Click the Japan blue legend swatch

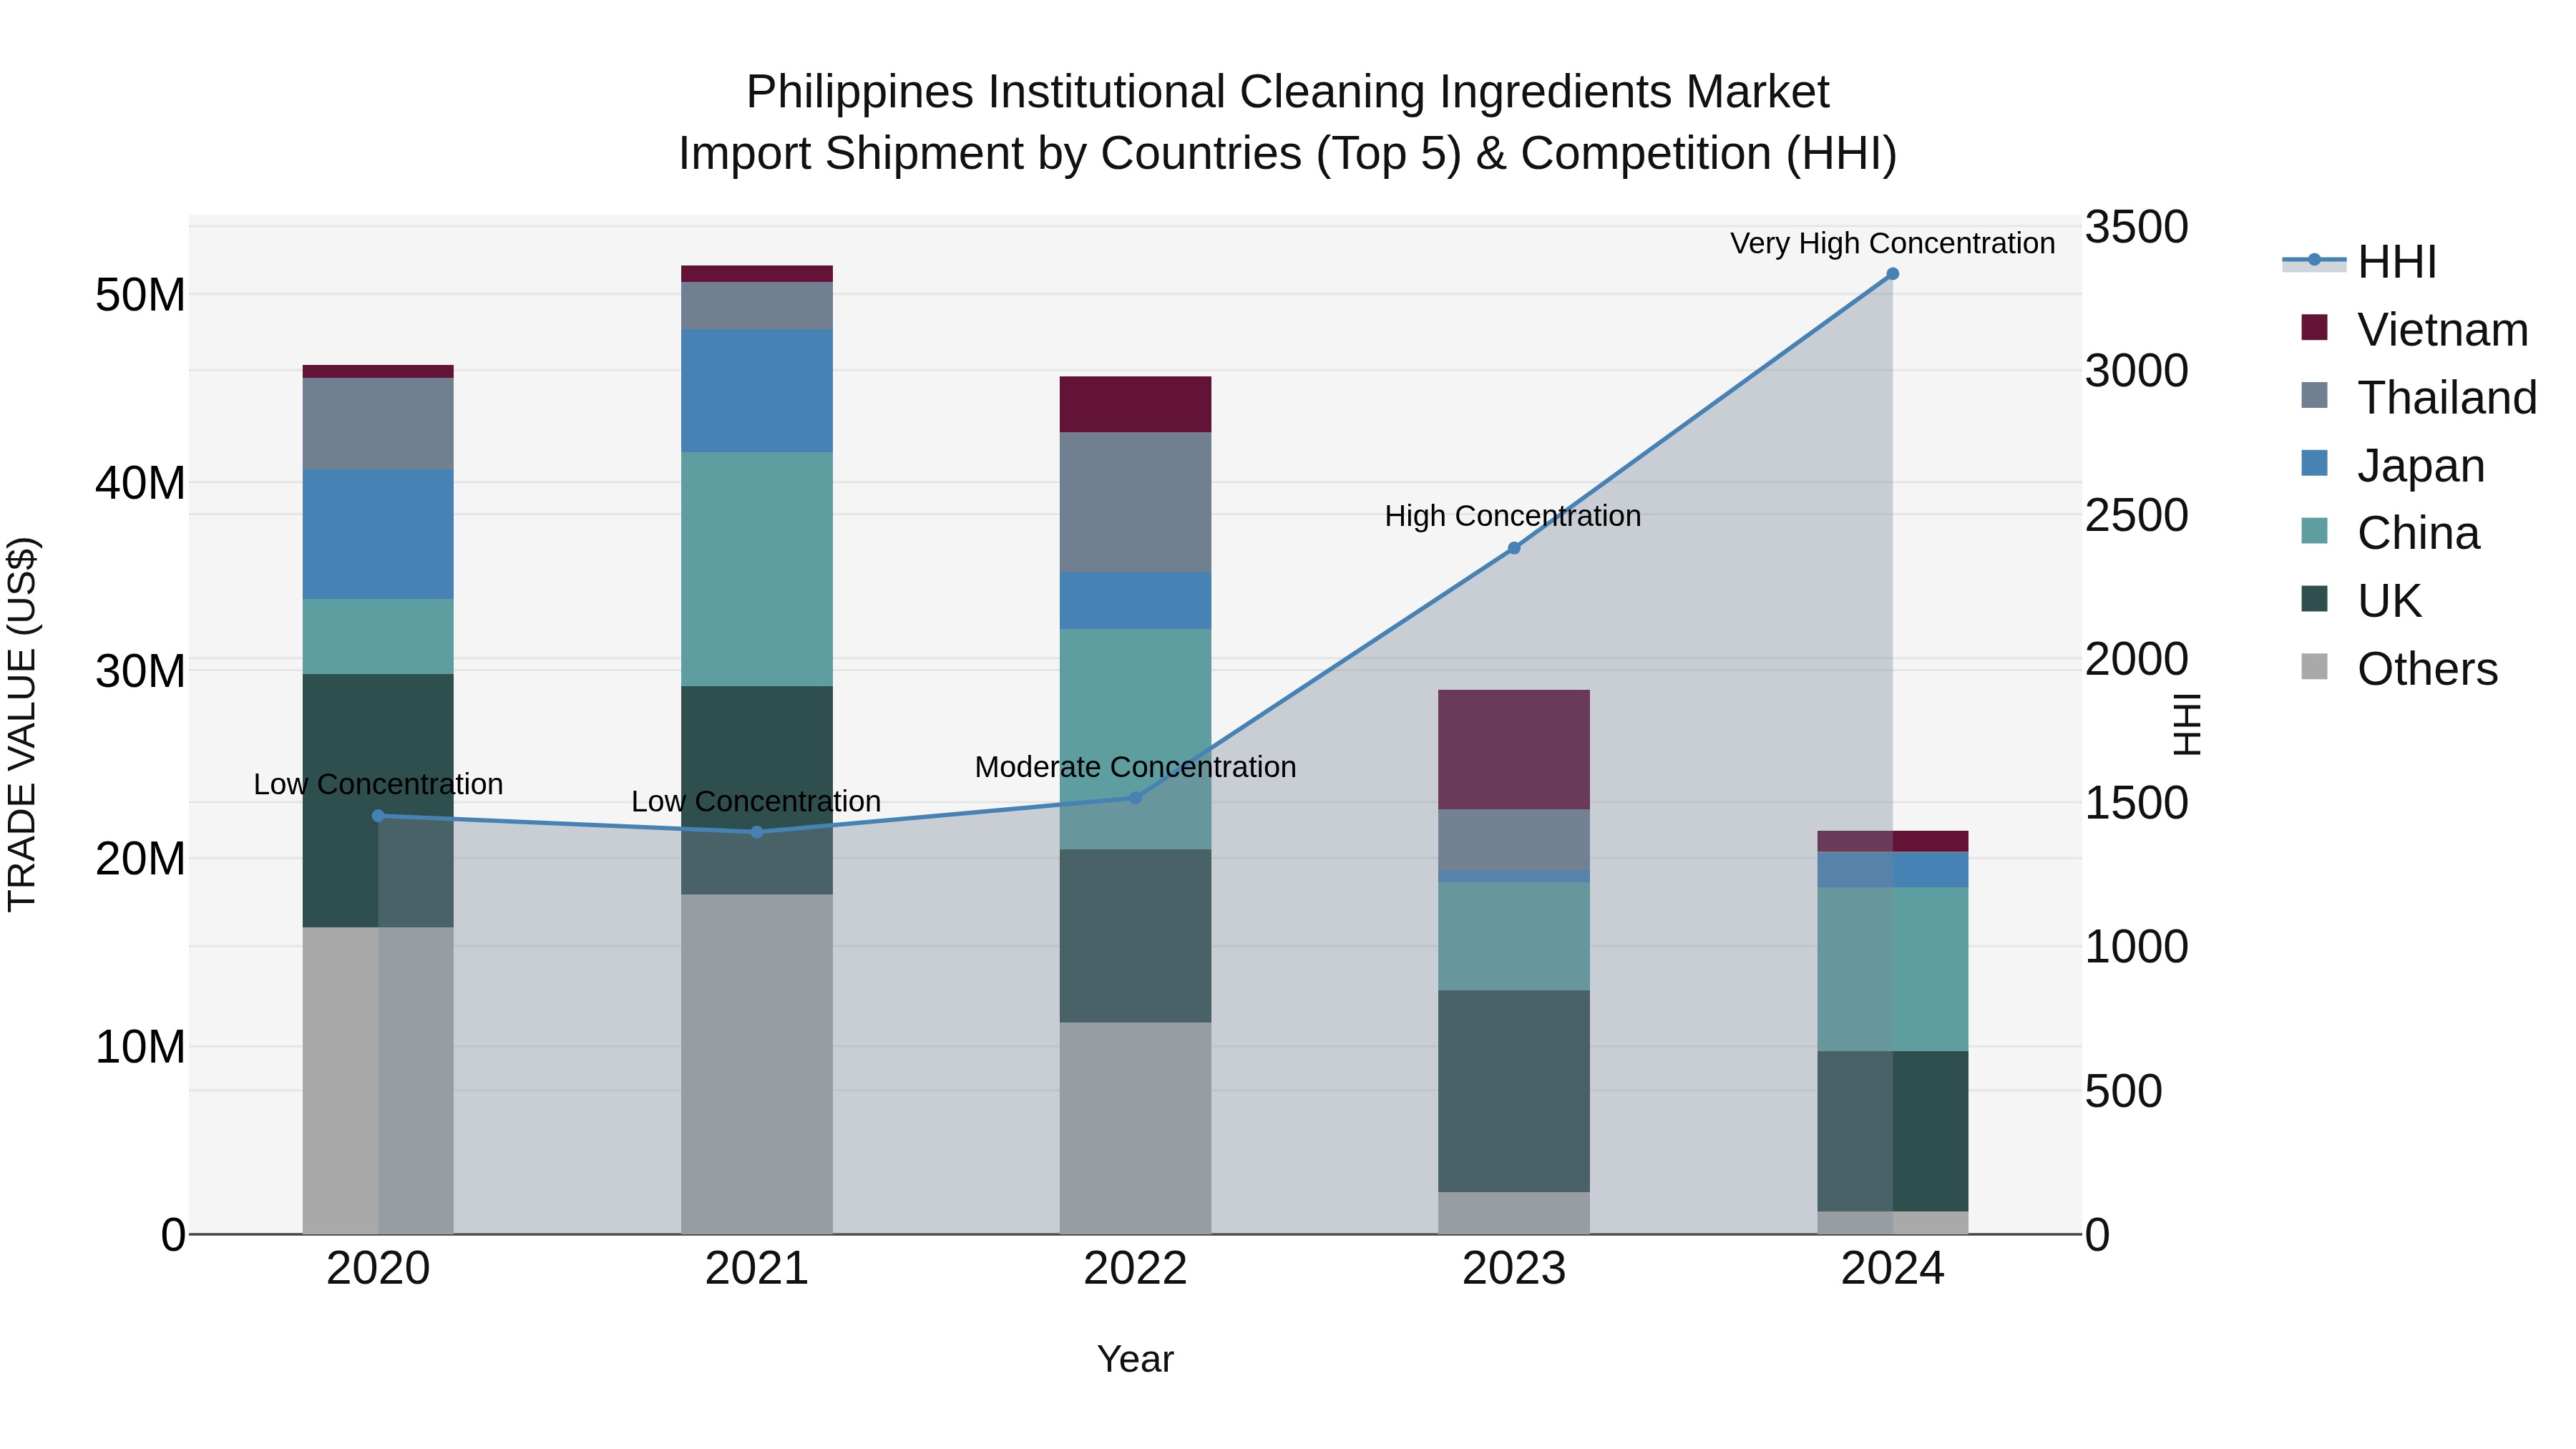2314,463
